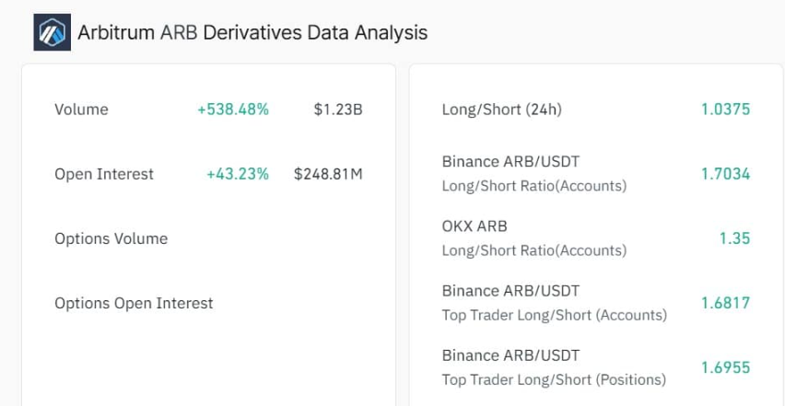Click the Arbitrum logo icon

pos(53,32)
